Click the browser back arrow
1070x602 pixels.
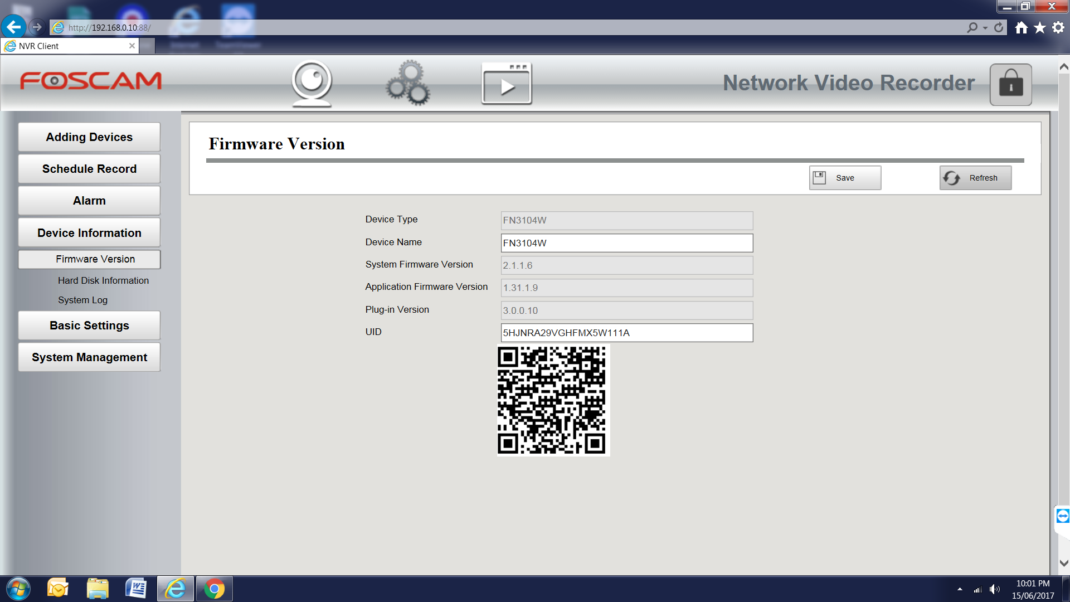[x=13, y=27]
